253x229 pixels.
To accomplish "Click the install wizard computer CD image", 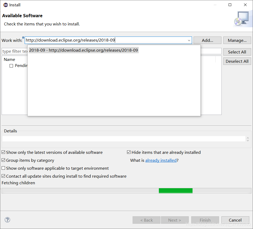I will (242, 19).
